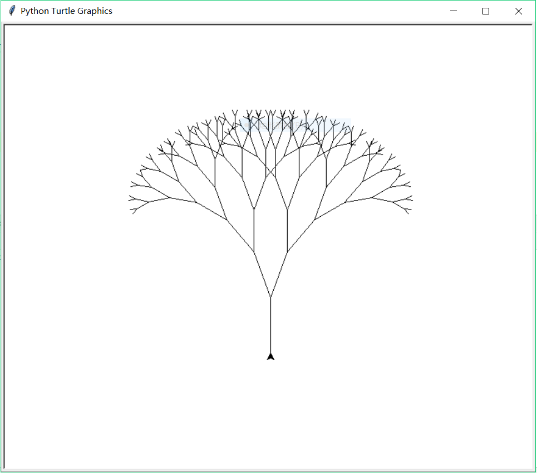Screen dimensions: 537x473
Task: Click the middle of the tree's vertical trunk
Action: click(x=270, y=325)
